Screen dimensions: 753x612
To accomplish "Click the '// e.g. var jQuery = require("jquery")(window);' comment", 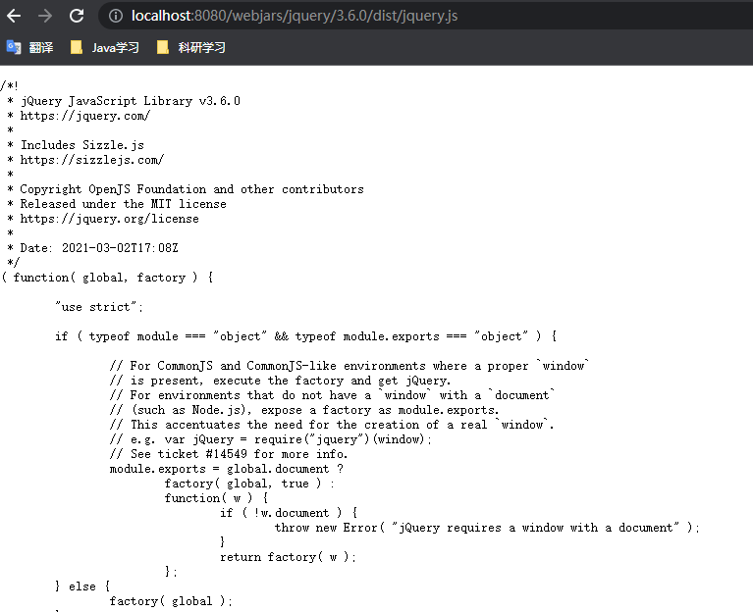I will tap(271, 439).
